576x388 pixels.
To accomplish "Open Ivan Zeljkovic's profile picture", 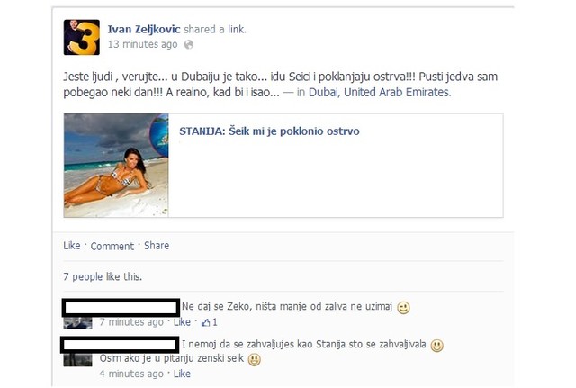I will click(81, 37).
